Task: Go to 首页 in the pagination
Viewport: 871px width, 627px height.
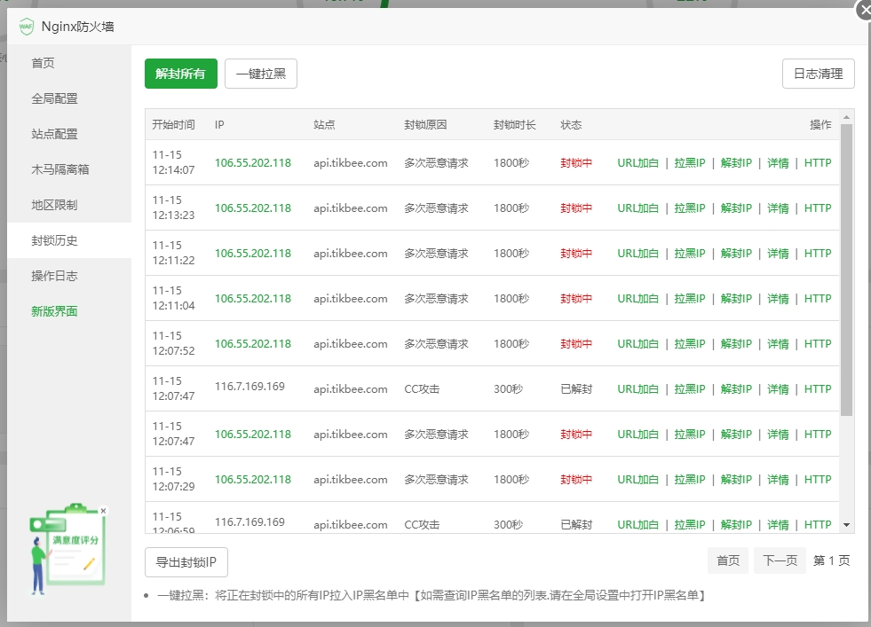Action: click(x=728, y=560)
